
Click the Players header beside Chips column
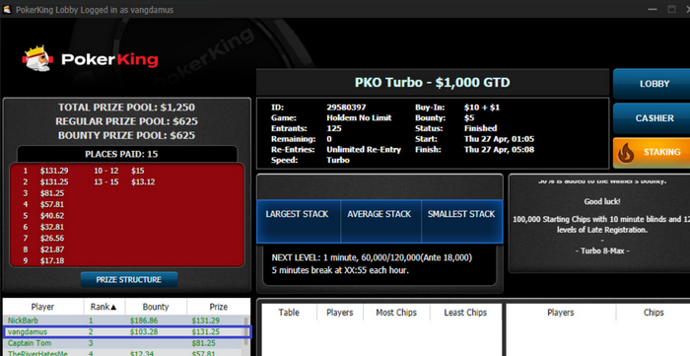561,313
